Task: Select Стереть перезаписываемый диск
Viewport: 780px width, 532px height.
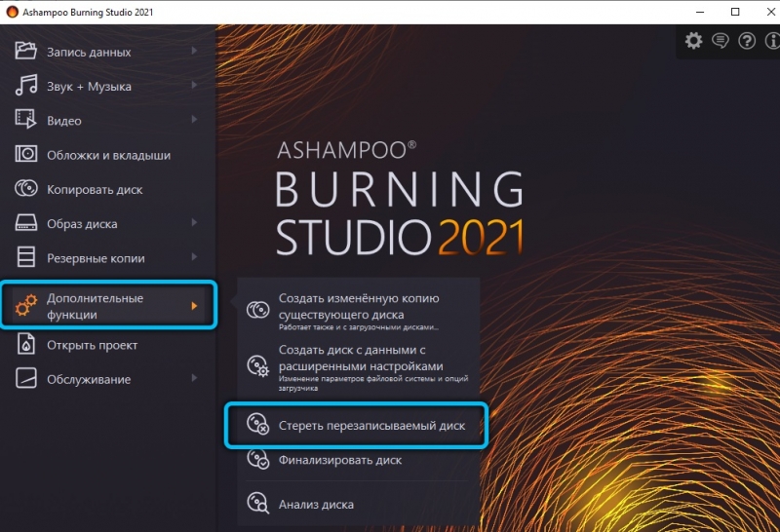Action: tap(356, 425)
